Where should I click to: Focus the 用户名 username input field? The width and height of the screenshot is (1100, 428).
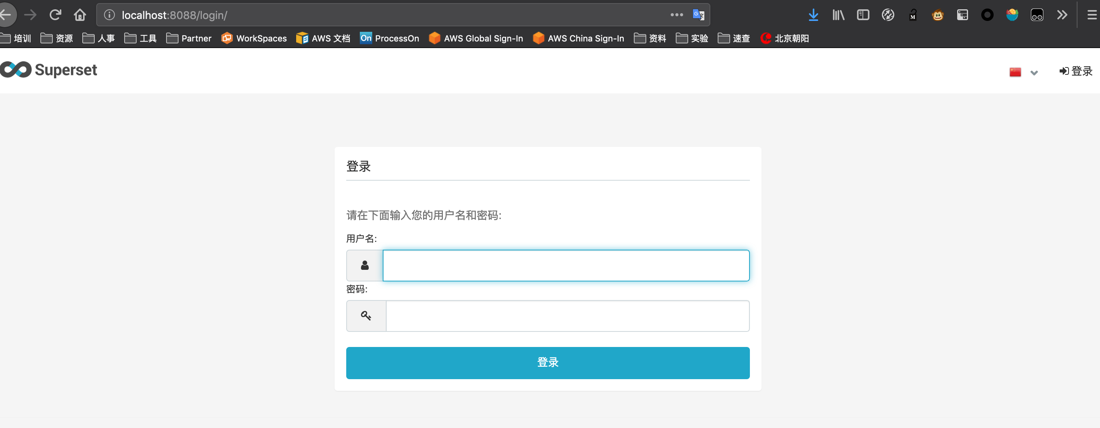point(566,266)
